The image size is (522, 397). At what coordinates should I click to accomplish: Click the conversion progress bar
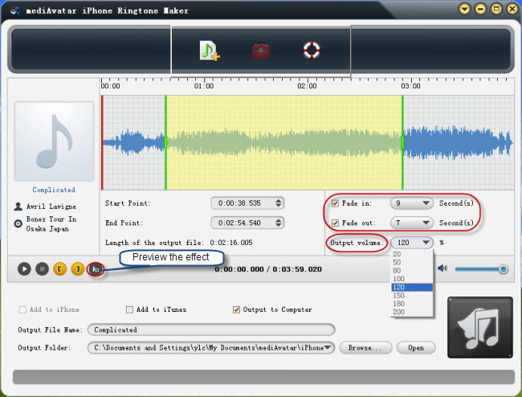(x=263, y=377)
